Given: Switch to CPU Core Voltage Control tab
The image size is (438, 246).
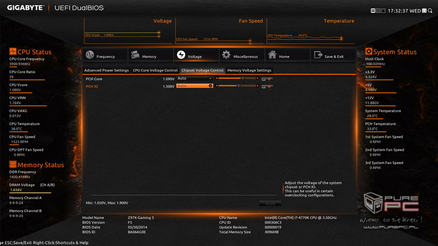Looking at the screenshot, I should tap(155, 70).
